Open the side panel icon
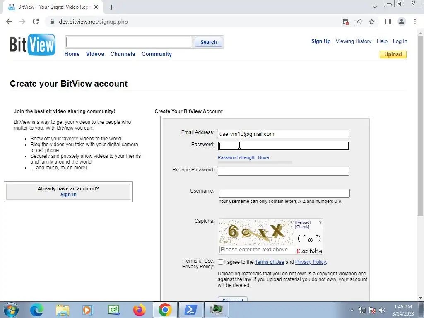 [388, 22]
